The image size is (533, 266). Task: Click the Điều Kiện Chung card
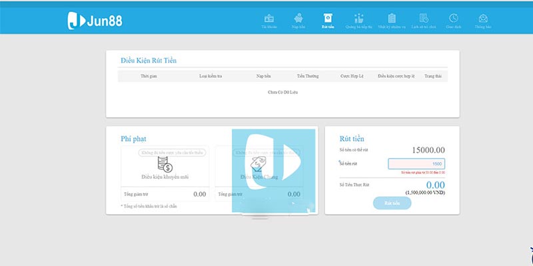tap(260, 170)
